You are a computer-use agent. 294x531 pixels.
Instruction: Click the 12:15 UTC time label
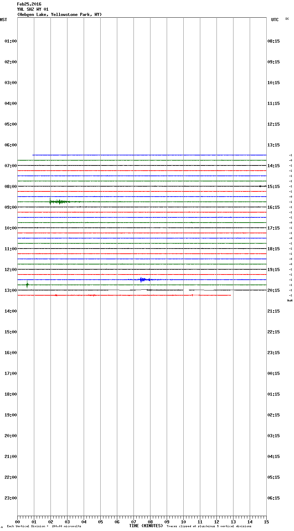[274, 124]
